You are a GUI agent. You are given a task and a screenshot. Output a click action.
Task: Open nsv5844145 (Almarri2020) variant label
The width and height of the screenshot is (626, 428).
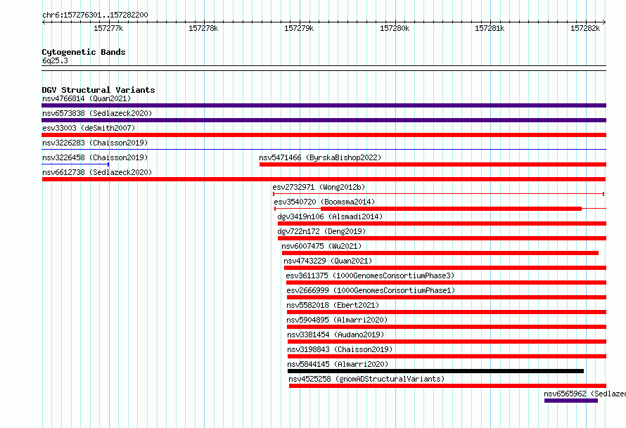tap(338, 364)
